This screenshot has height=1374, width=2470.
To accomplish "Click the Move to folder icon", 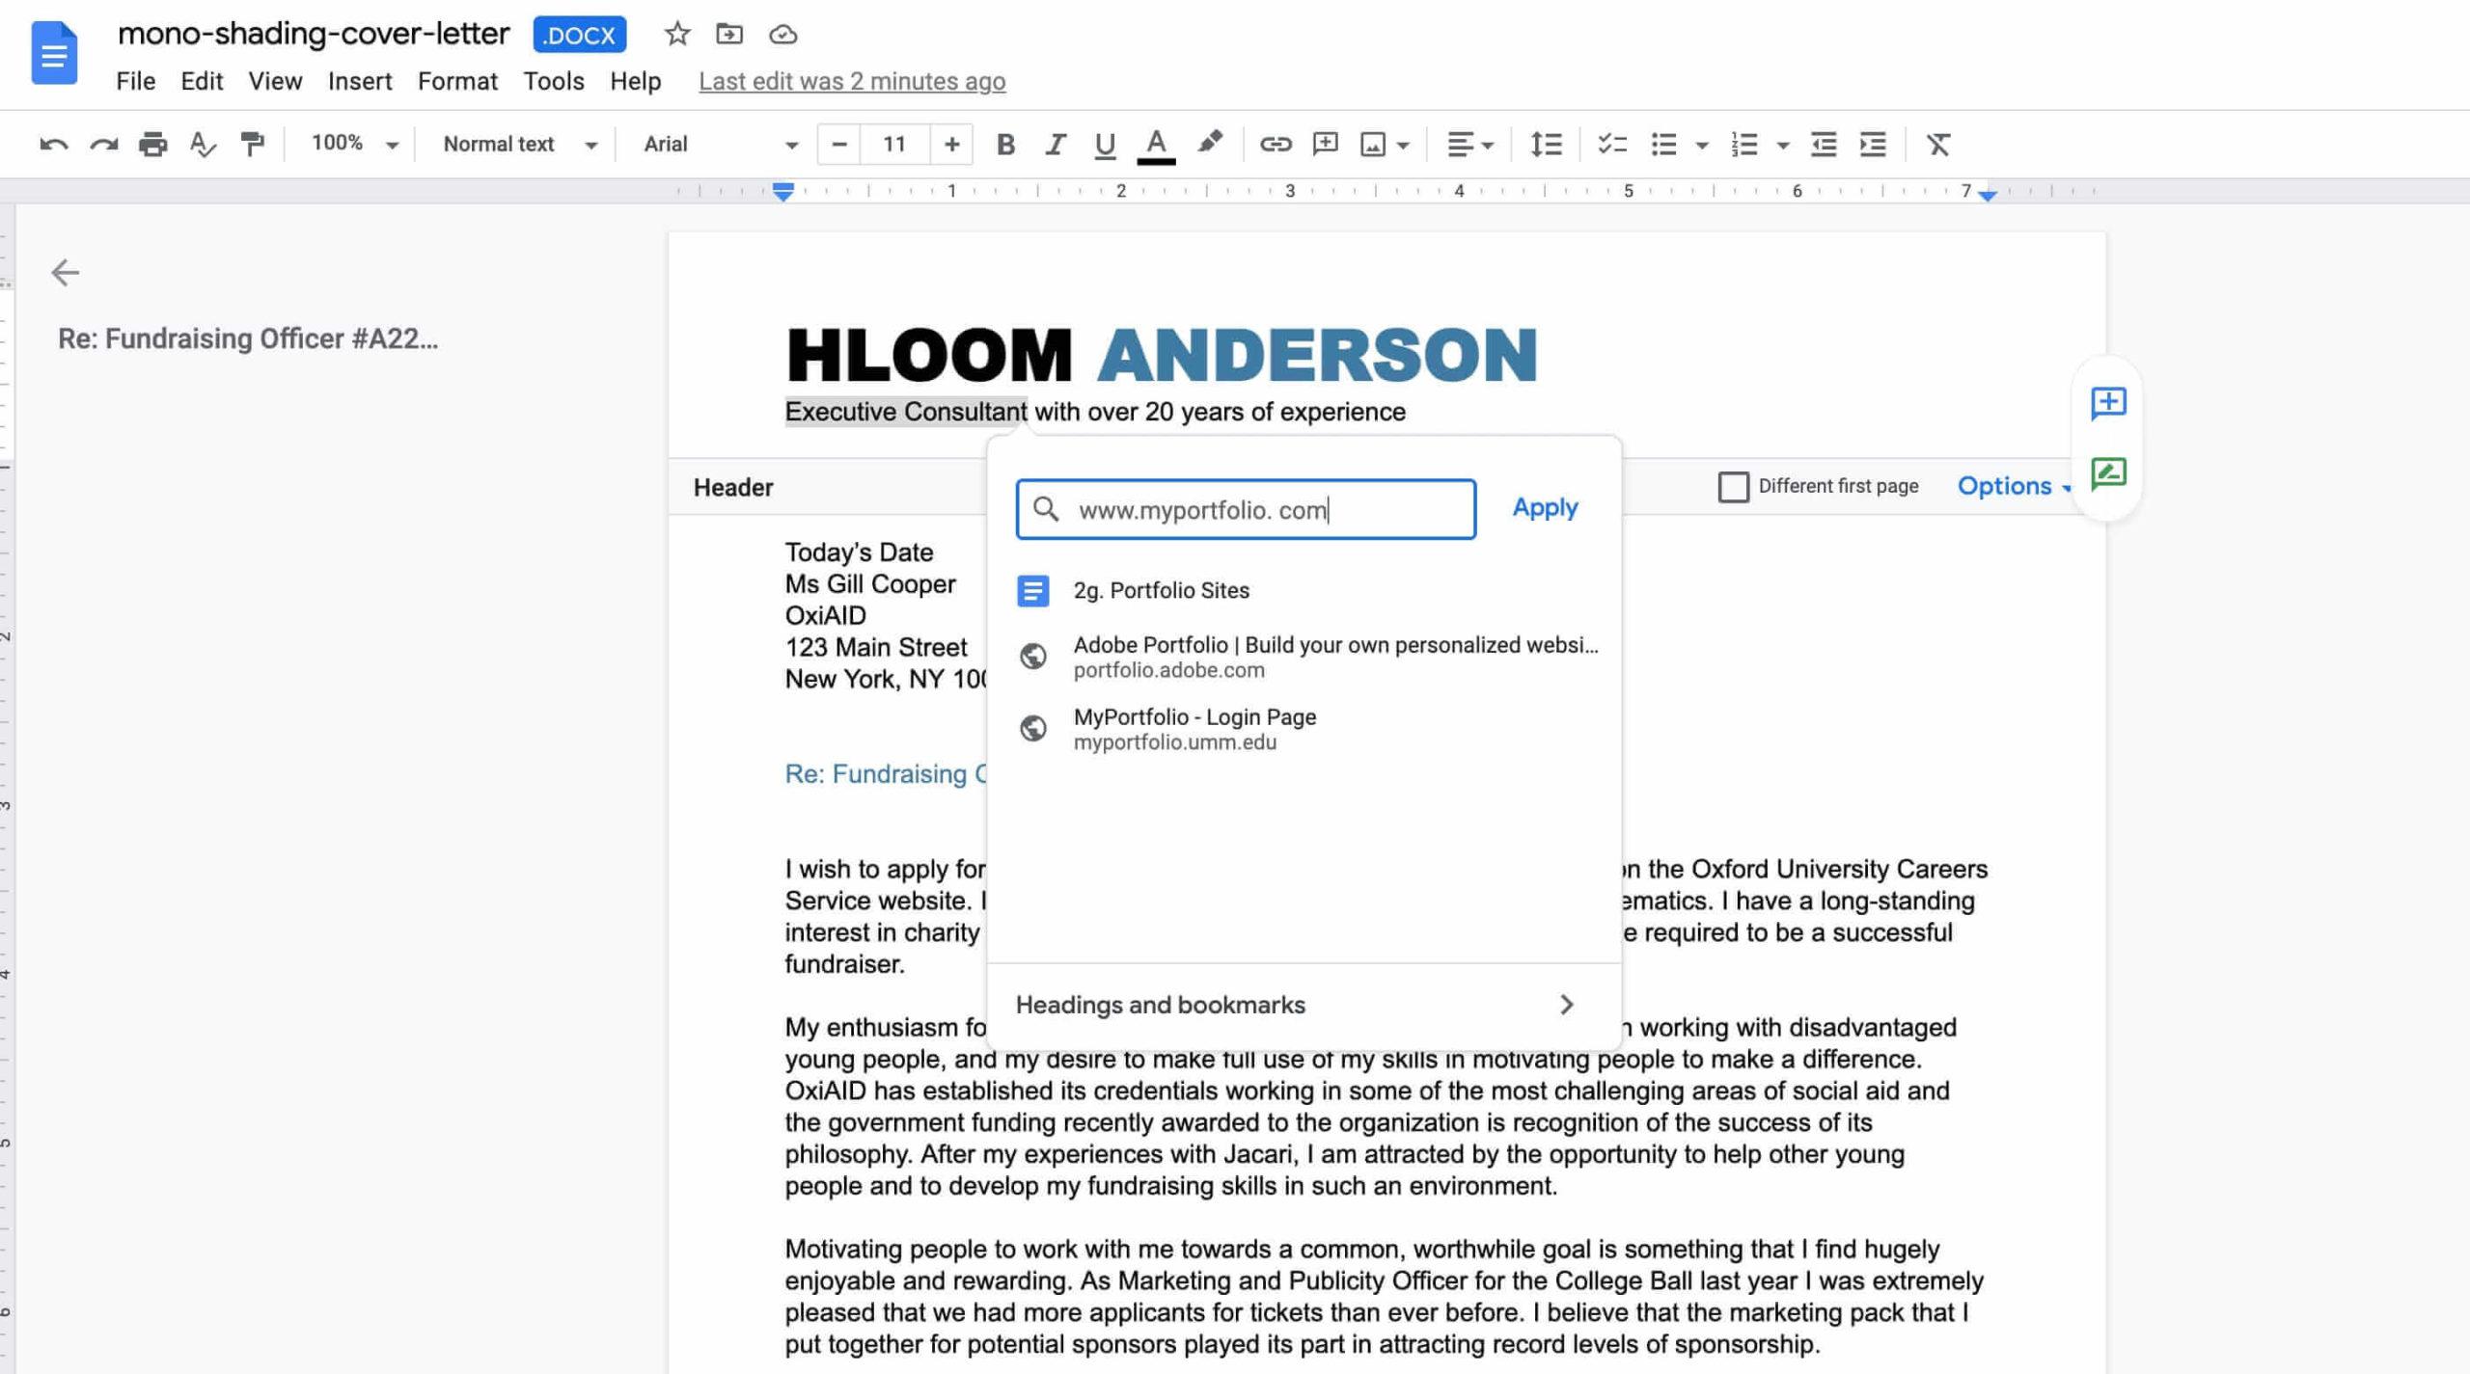I will [729, 35].
